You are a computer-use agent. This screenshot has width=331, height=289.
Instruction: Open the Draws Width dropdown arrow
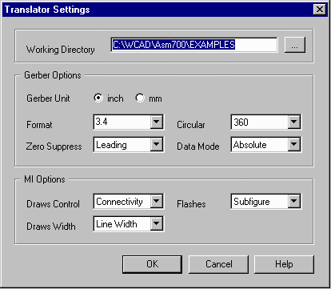click(156, 223)
